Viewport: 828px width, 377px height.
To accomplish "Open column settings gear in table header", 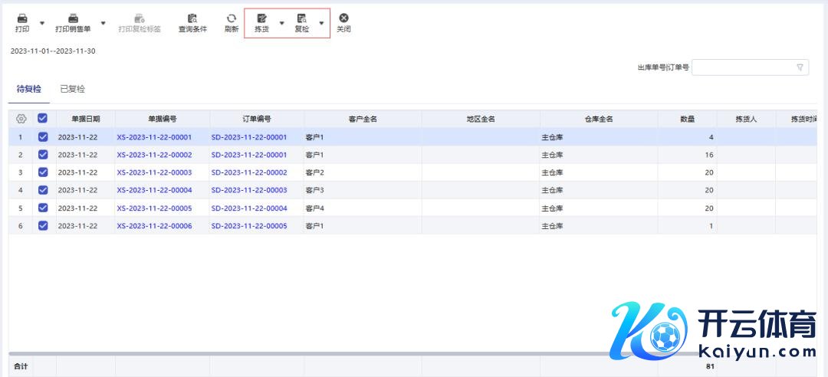I will (x=21, y=119).
